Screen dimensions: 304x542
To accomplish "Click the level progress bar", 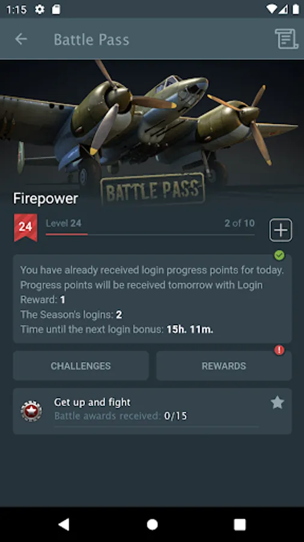I will click(150, 235).
